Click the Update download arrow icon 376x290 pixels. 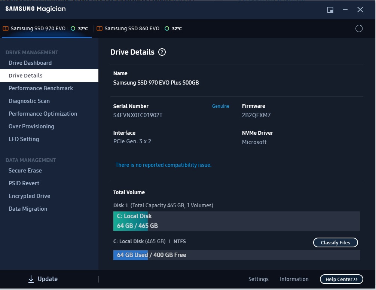[x=31, y=279]
